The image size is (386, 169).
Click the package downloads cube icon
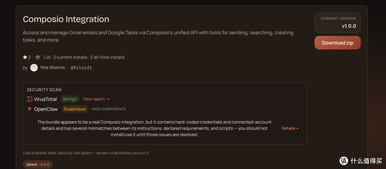pyautogui.click(x=38, y=57)
